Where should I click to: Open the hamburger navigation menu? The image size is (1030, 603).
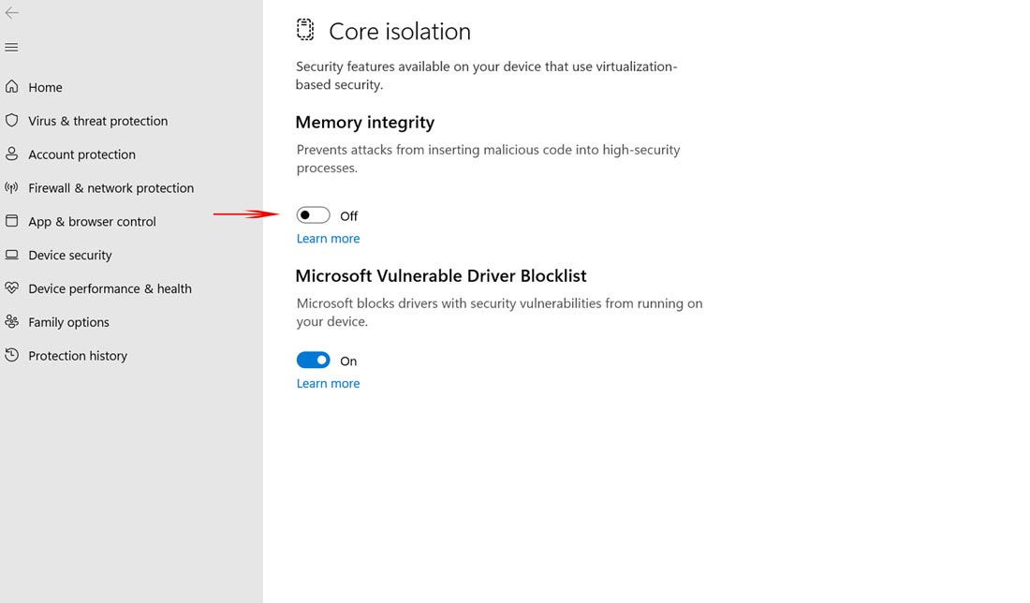12,47
